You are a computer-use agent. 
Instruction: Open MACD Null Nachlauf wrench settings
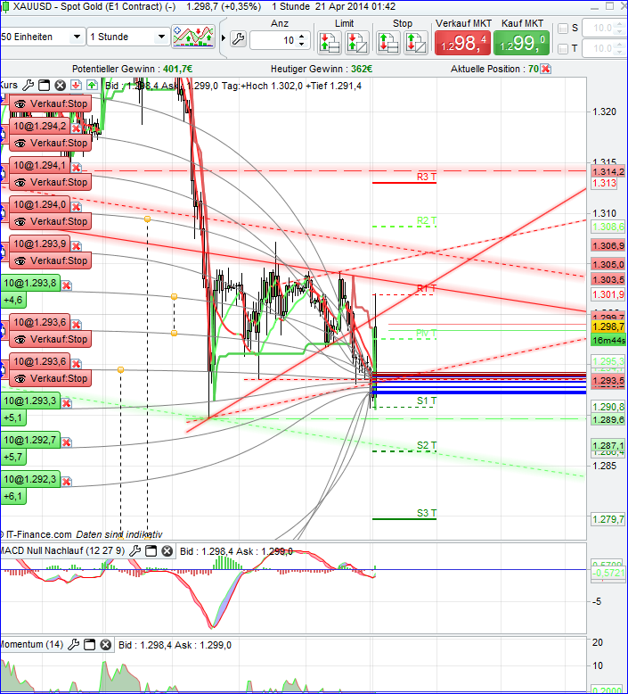[135, 551]
